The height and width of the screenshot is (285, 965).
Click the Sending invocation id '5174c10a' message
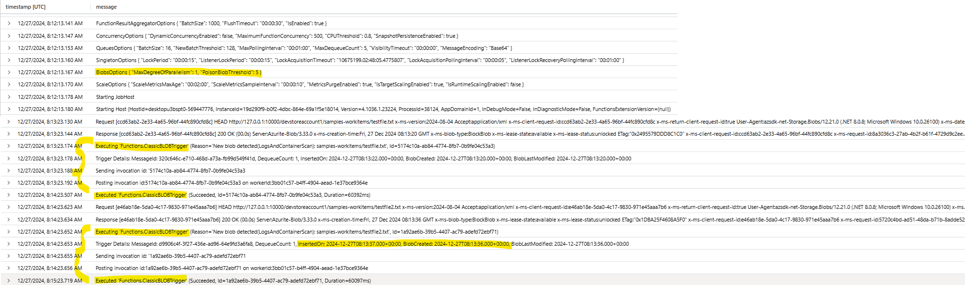point(170,171)
